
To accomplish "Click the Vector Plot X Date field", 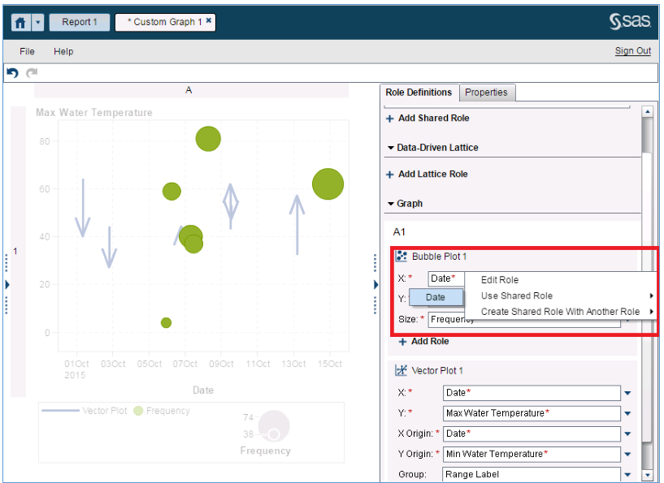I will tap(532, 393).
